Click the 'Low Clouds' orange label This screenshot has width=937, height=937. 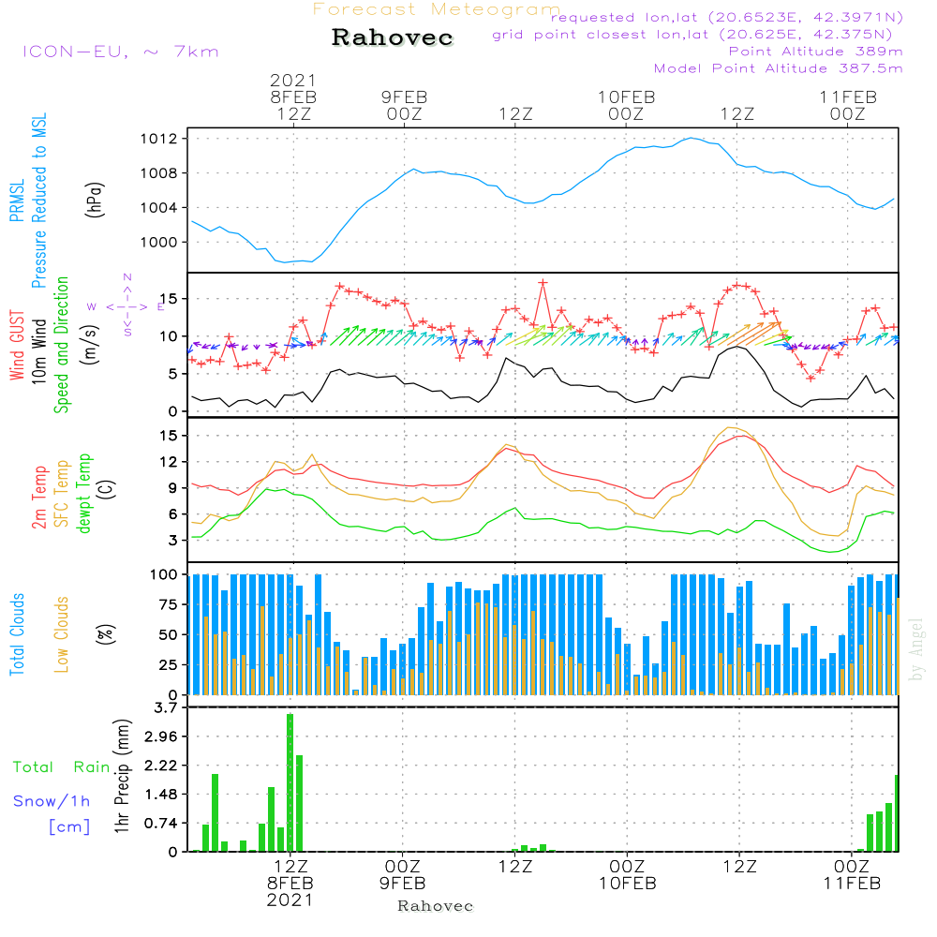[62, 634]
